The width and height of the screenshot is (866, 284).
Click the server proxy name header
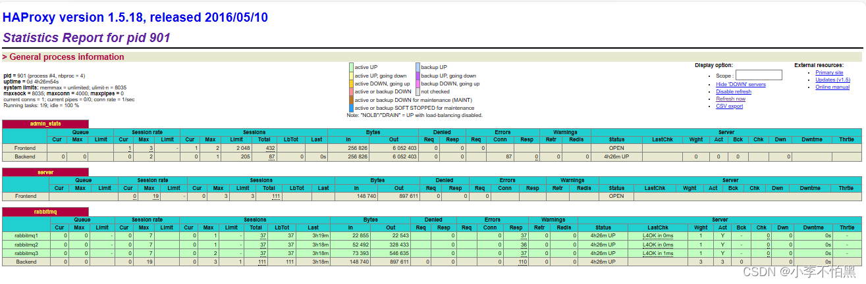[x=45, y=172]
